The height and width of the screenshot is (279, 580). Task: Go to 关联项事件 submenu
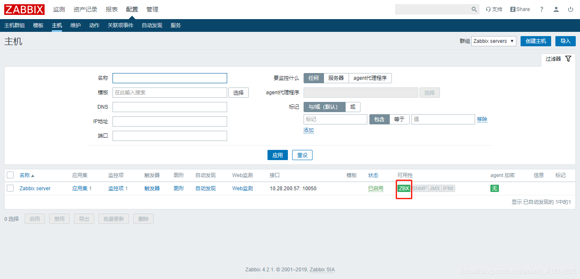click(x=121, y=25)
